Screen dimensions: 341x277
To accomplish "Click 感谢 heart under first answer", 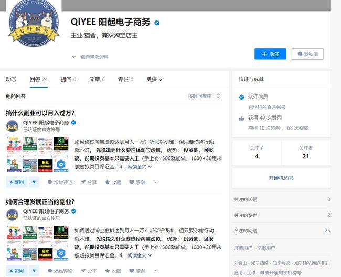I will [x=137, y=182].
